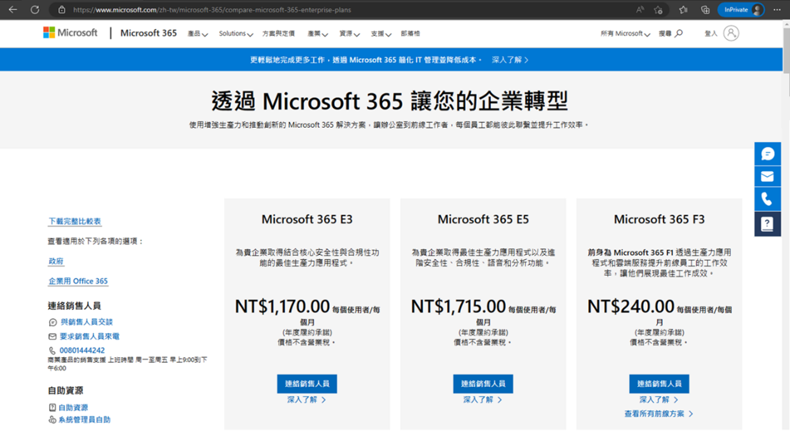Click the question mark help icon on sidebar

pyautogui.click(x=767, y=223)
